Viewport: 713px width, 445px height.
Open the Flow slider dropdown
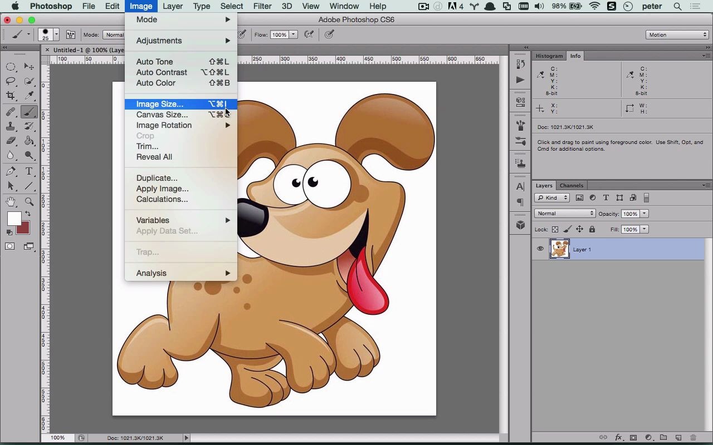coord(293,34)
